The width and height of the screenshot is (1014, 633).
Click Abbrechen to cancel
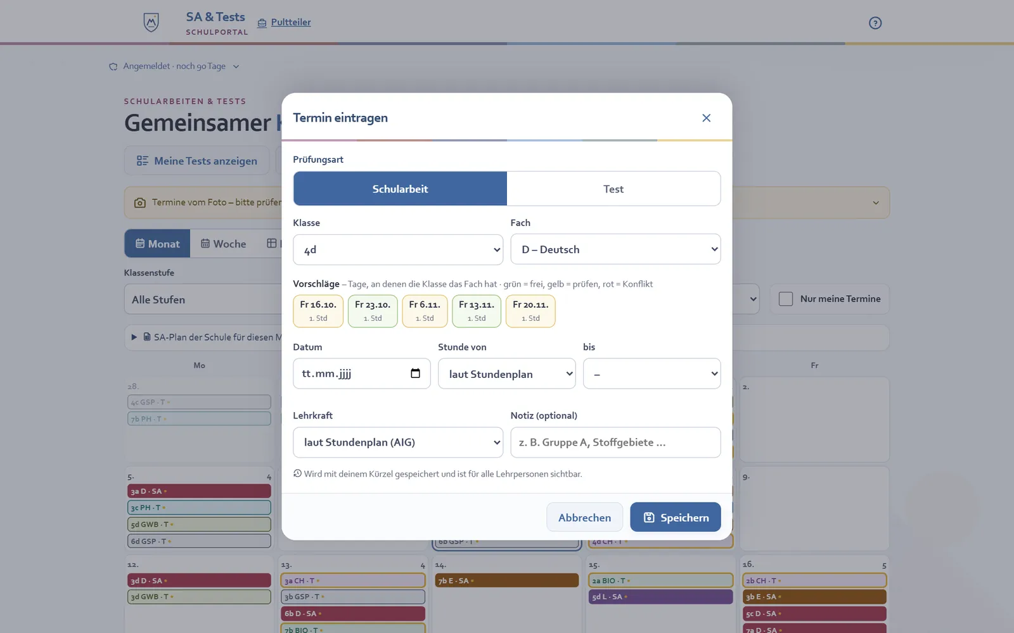click(584, 517)
